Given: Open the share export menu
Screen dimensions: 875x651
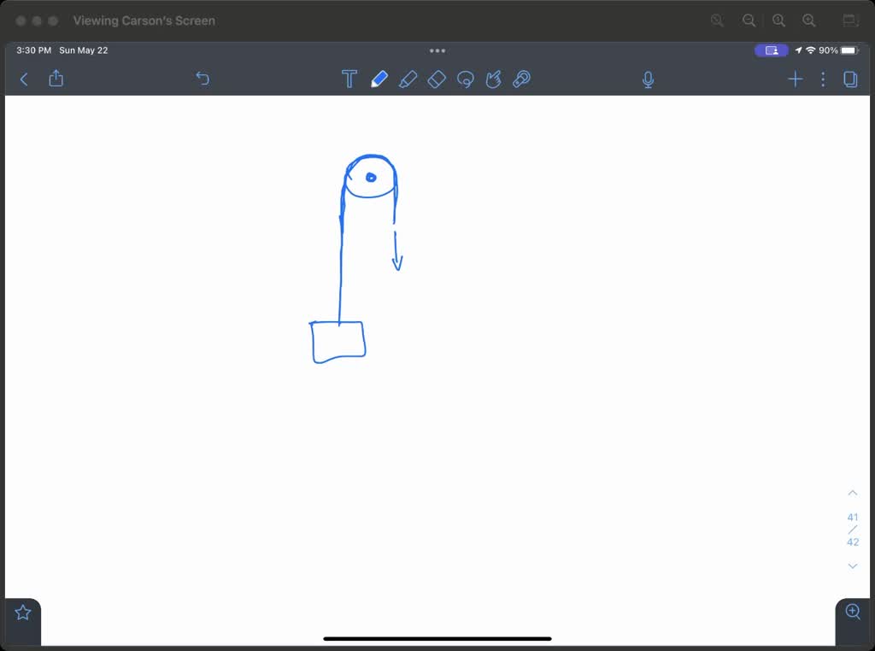Looking at the screenshot, I should [x=56, y=79].
